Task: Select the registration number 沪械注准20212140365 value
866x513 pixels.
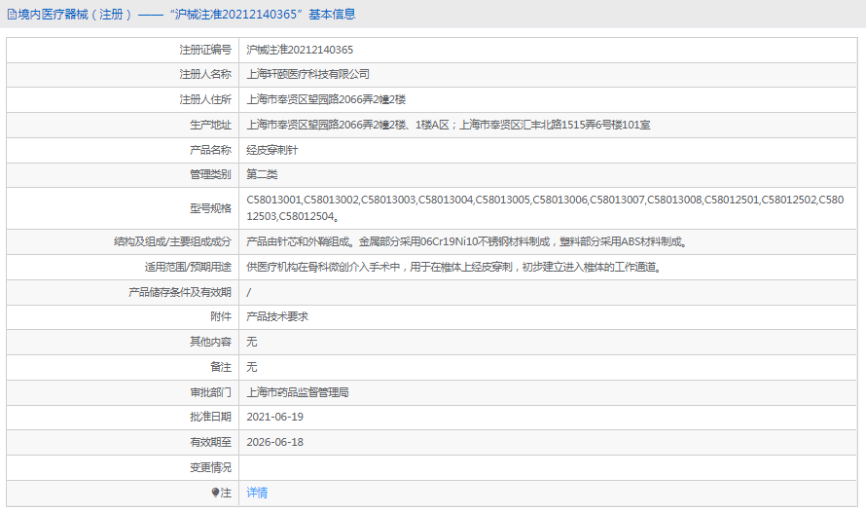Action: point(300,50)
